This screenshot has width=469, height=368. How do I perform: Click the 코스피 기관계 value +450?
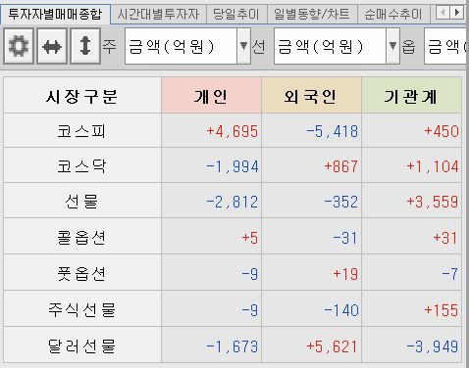(x=442, y=131)
